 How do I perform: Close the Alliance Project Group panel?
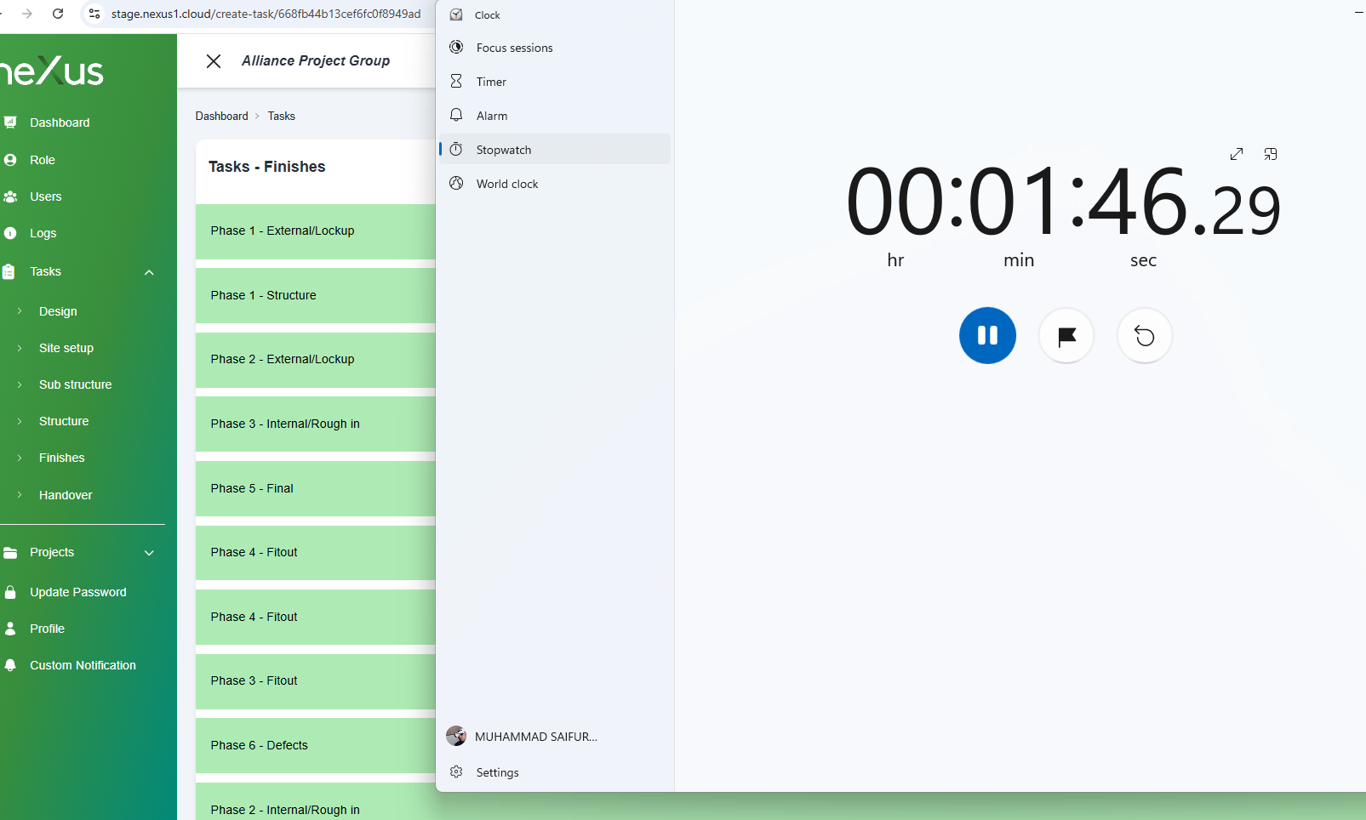click(214, 61)
